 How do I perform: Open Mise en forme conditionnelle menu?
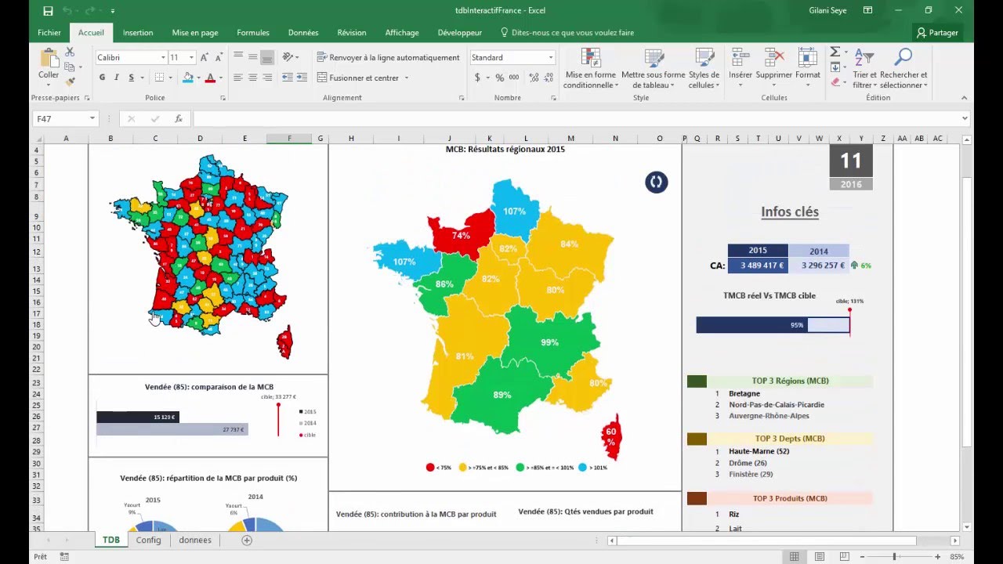click(591, 68)
